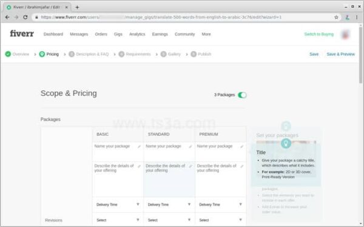Click the fiverr logo
This screenshot has width=364, height=227.
[22, 34]
